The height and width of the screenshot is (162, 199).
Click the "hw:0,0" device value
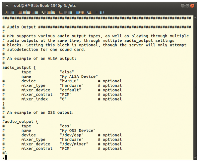[69, 81]
